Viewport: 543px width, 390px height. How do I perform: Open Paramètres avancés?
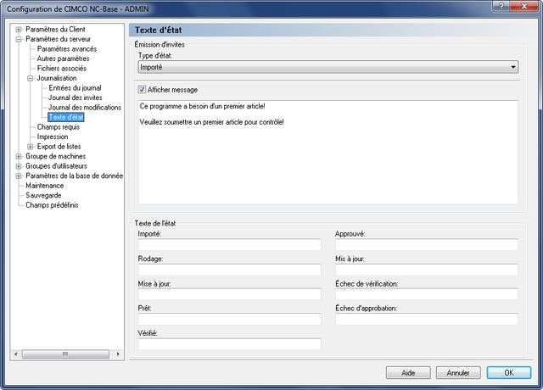click(x=67, y=49)
